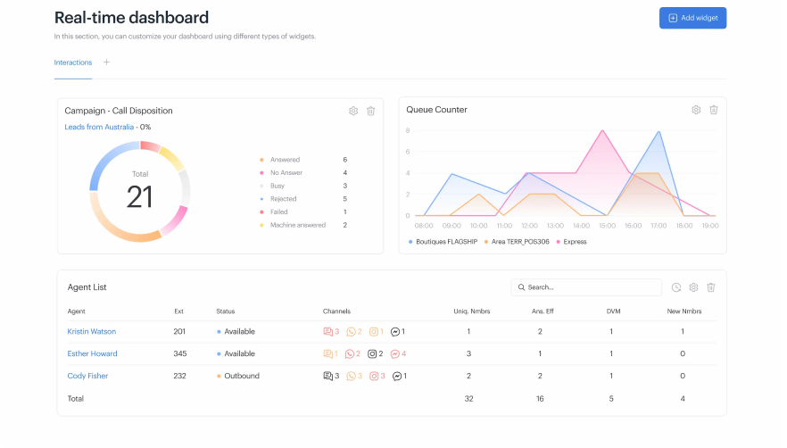Open Campaign Call Disposition widget settings gear
787x448 pixels.
click(x=353, y=111)
